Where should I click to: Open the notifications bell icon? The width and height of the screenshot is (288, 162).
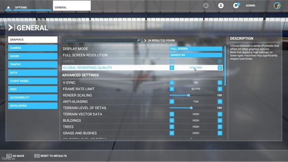(236, 5)
